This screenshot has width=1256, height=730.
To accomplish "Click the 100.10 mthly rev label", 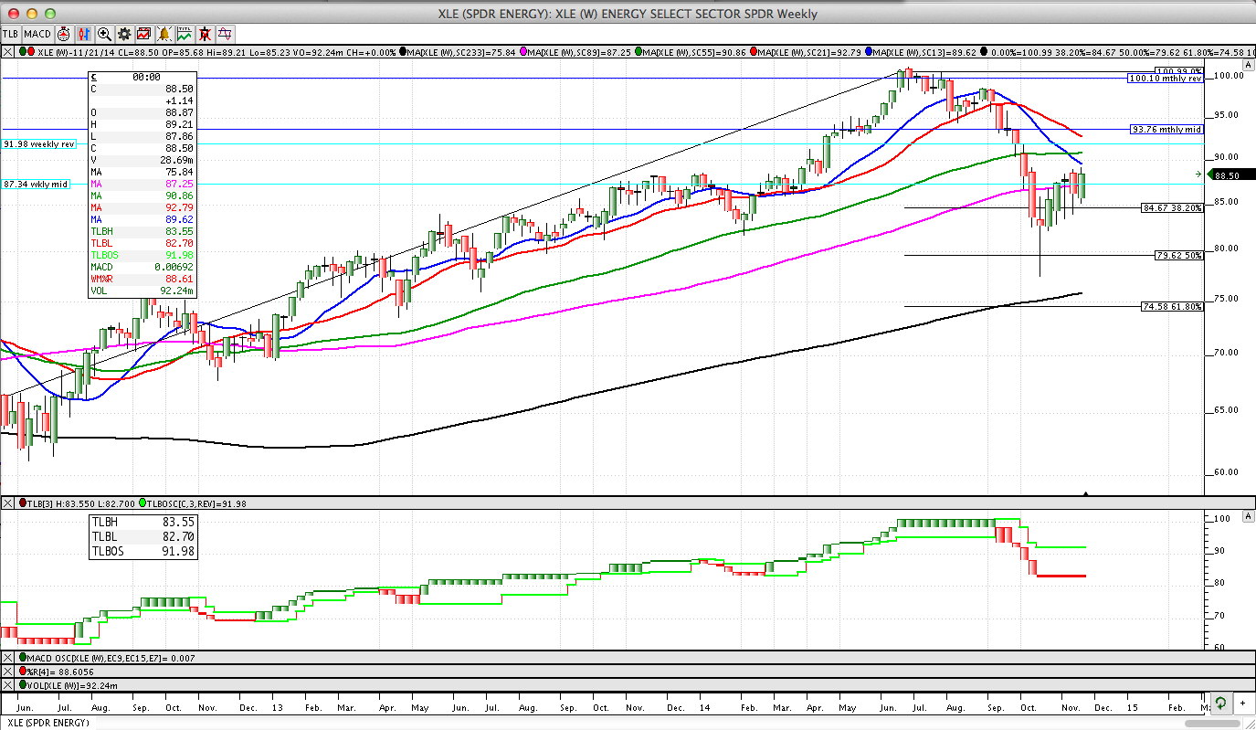I will coord(1166,79).
